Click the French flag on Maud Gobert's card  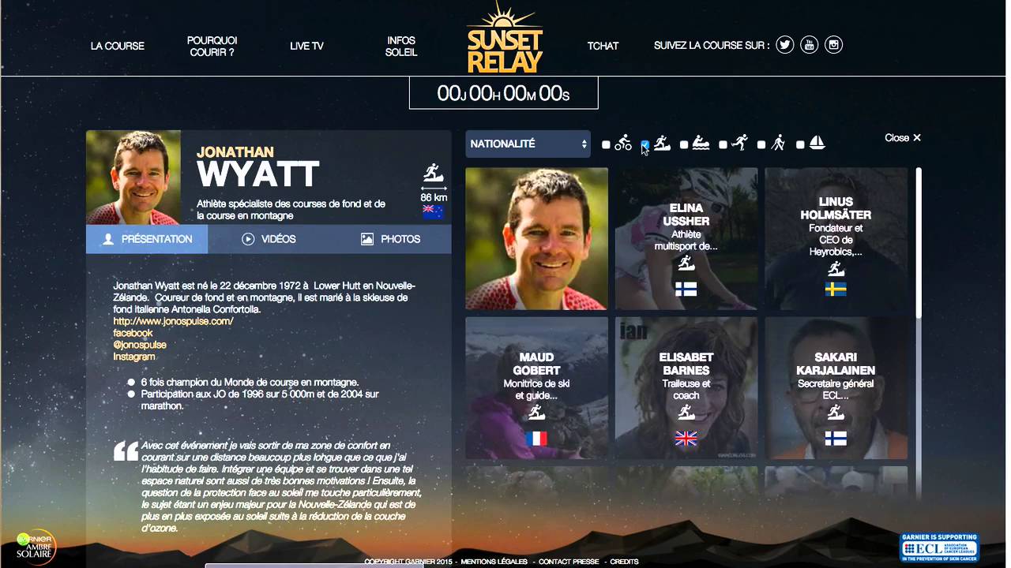pyautogui.click(x=536, y=439)
